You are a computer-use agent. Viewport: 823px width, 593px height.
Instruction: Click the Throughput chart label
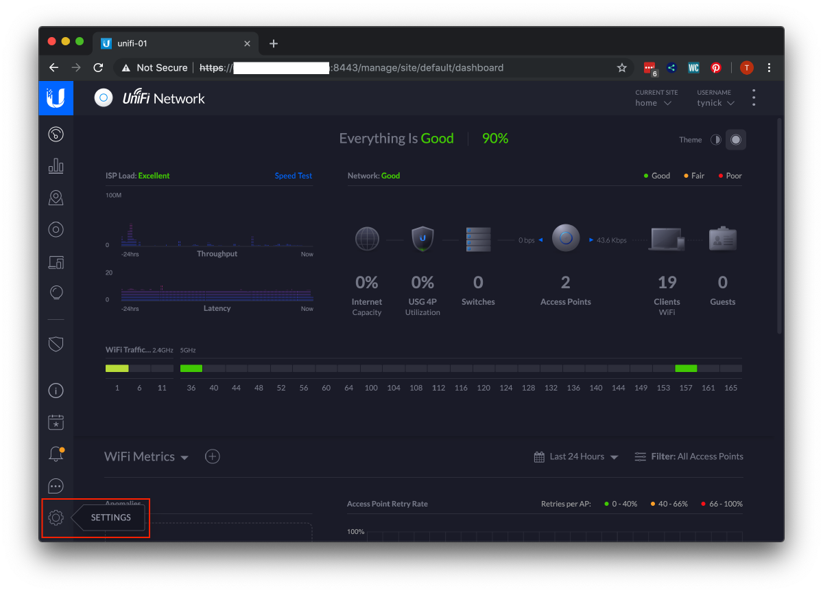[217, 254]
